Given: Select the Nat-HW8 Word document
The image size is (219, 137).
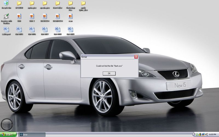Looking at the screenshot, I should [x=57, y=31].
